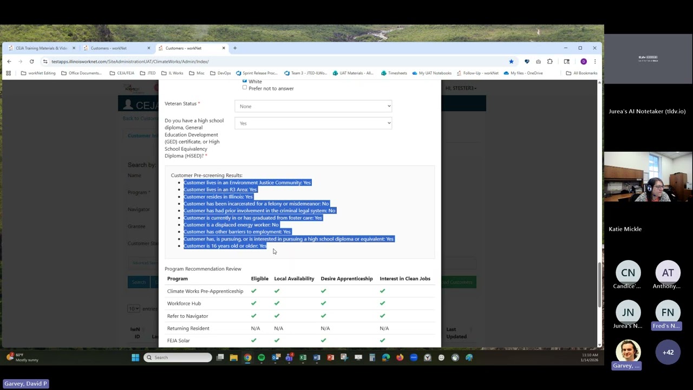Launch Outlook from the taskbar
Image resolution: width=693 pixels, height=390 pixels.
click(x=276, y=357)
